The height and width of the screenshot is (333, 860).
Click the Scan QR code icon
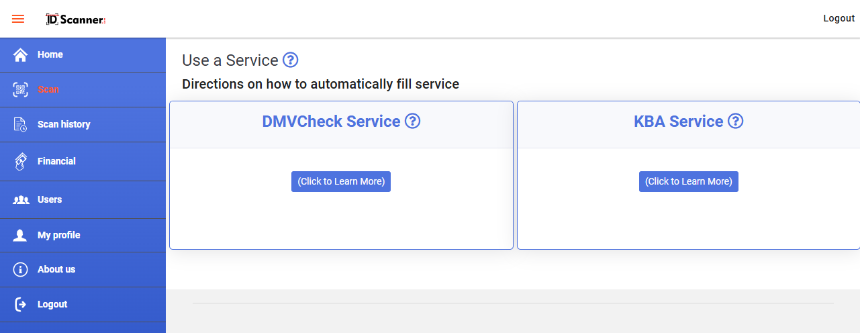(20, 90)
